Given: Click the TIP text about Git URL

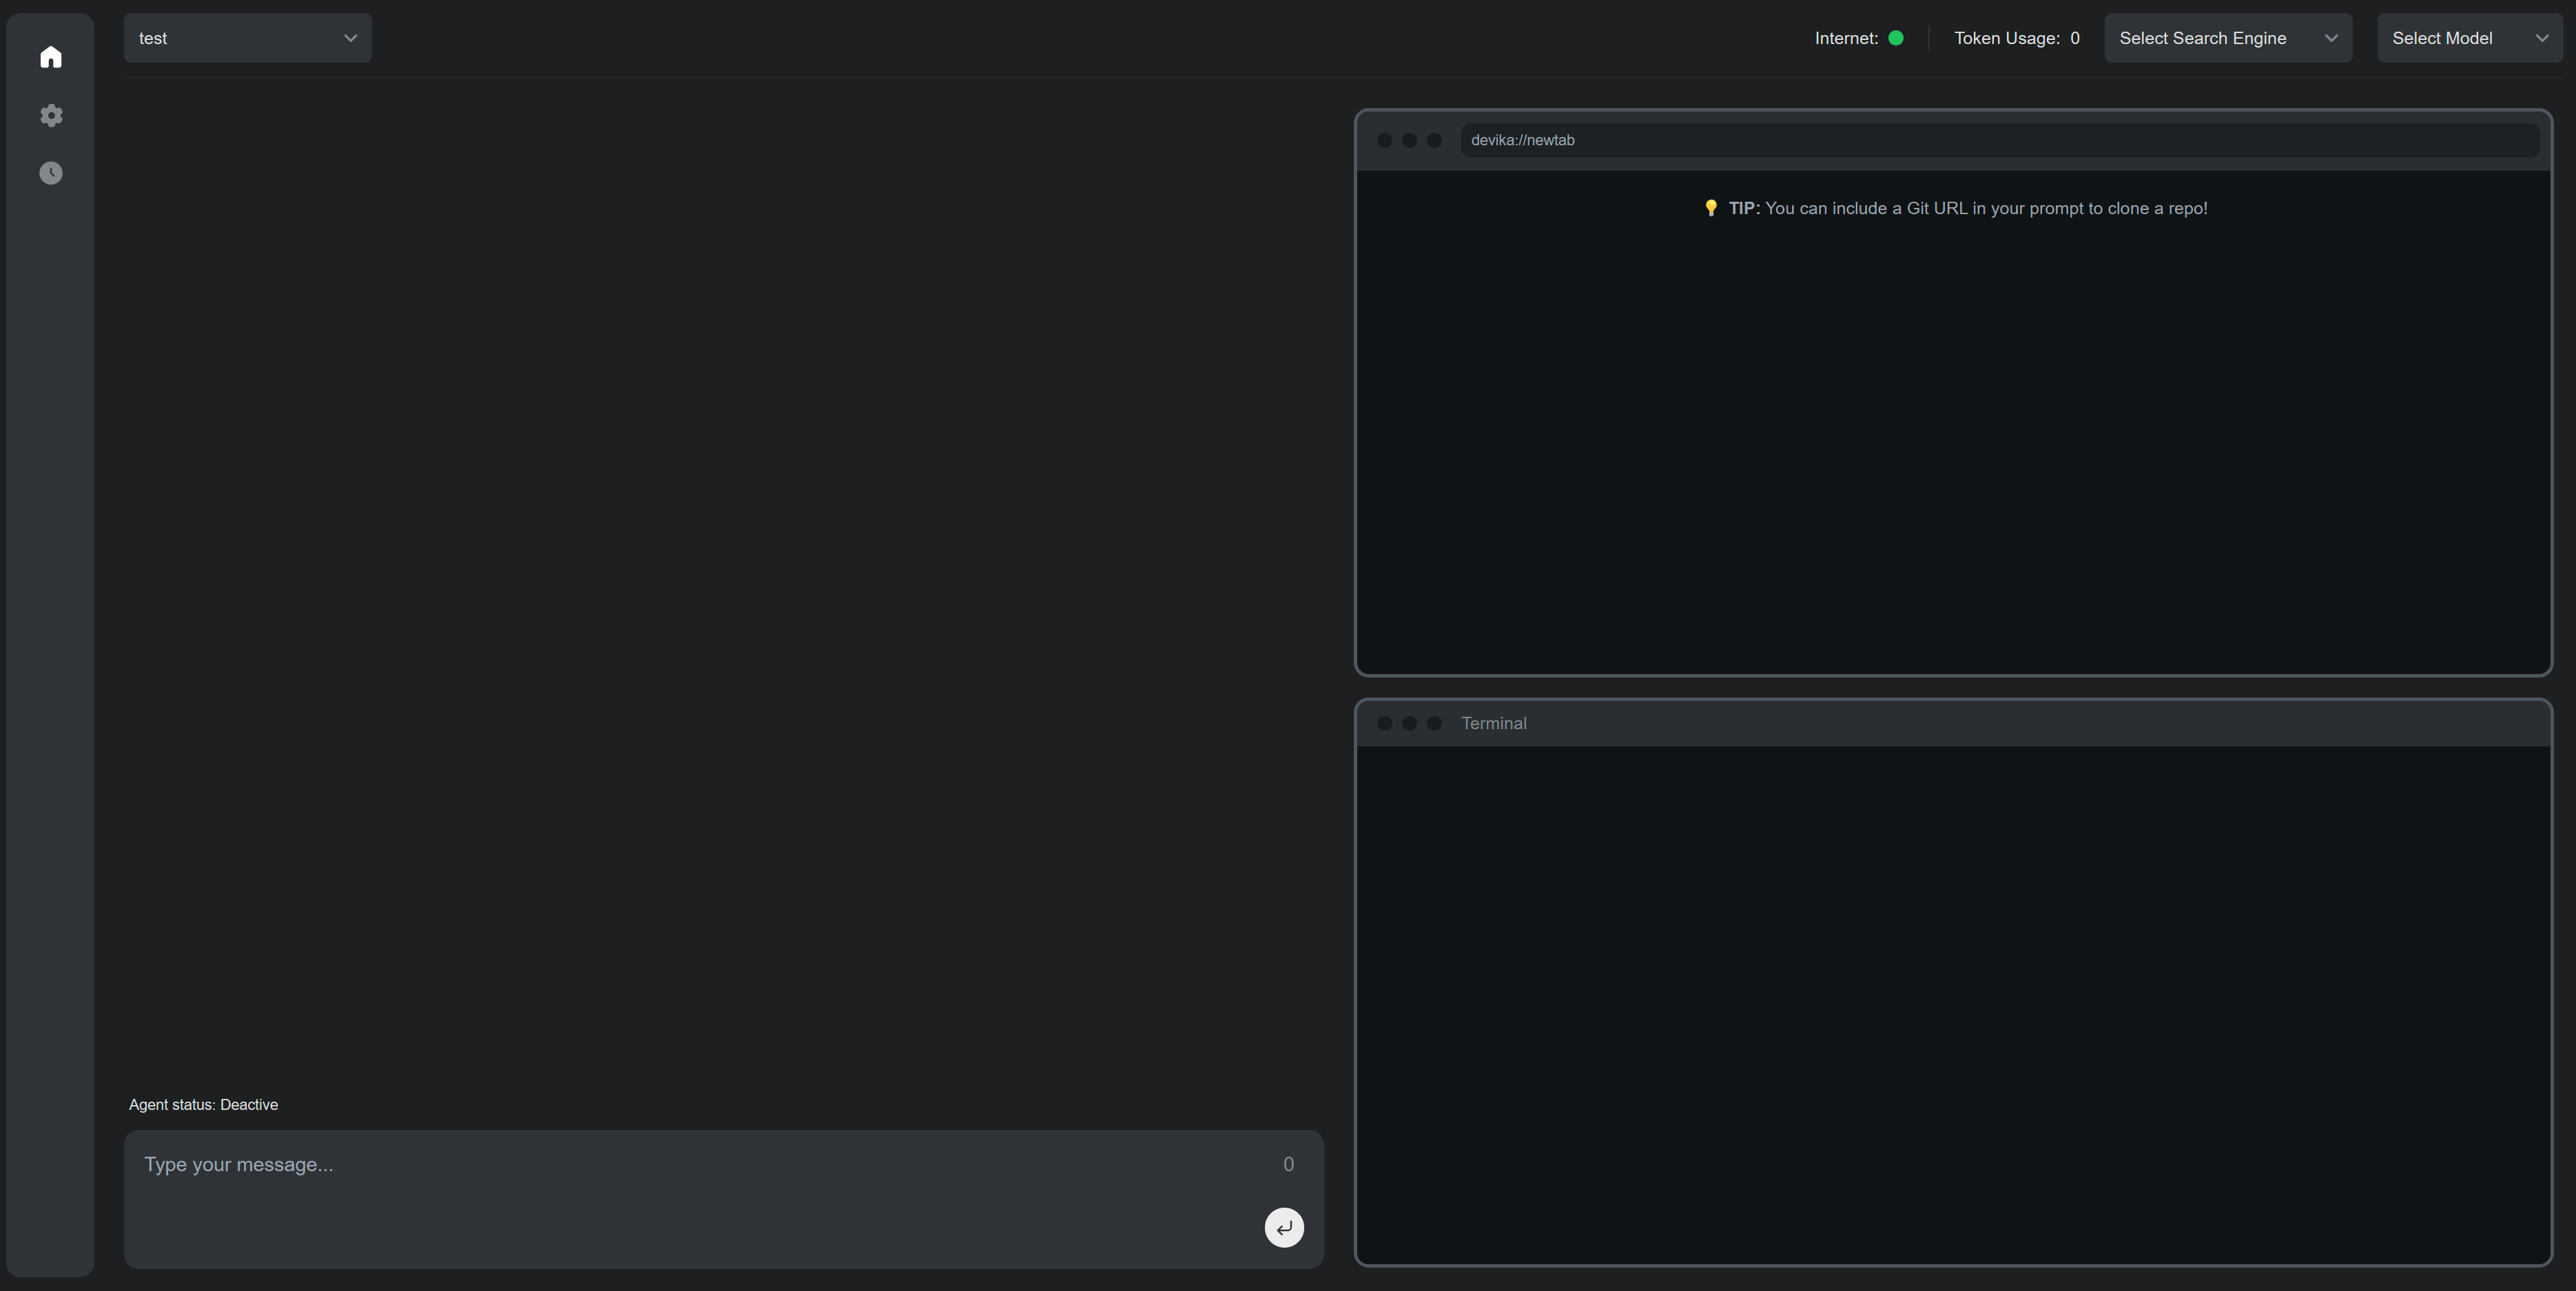Looking at the screenshot, I should [1985, 208].
